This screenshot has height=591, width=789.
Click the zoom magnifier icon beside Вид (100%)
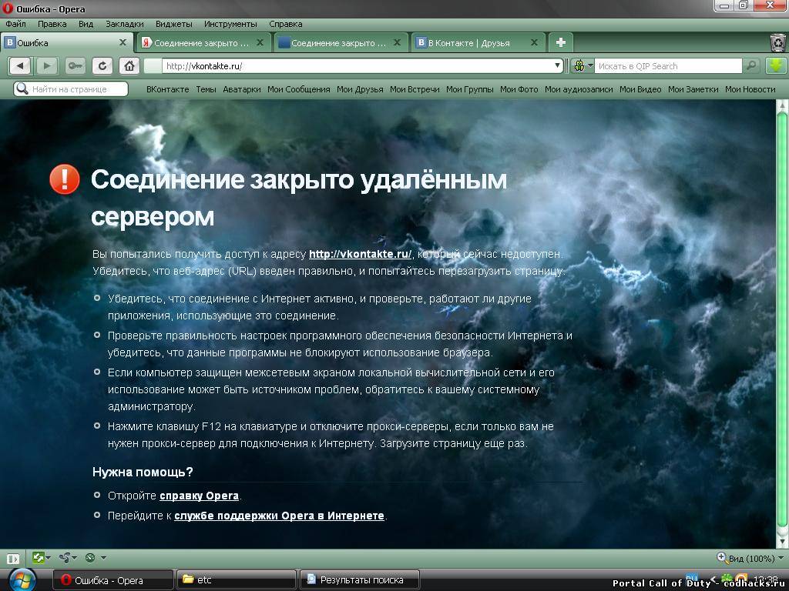(x=721, y=557)
